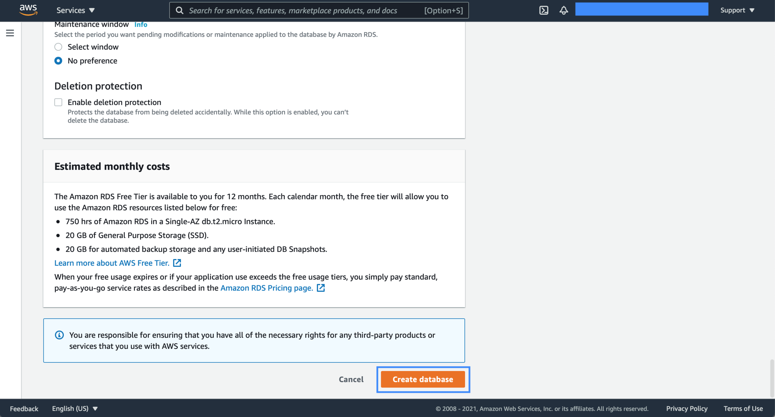Click the services search input field
The height and width of the screenshot is (417, 775).
click(x=310, y=10)
